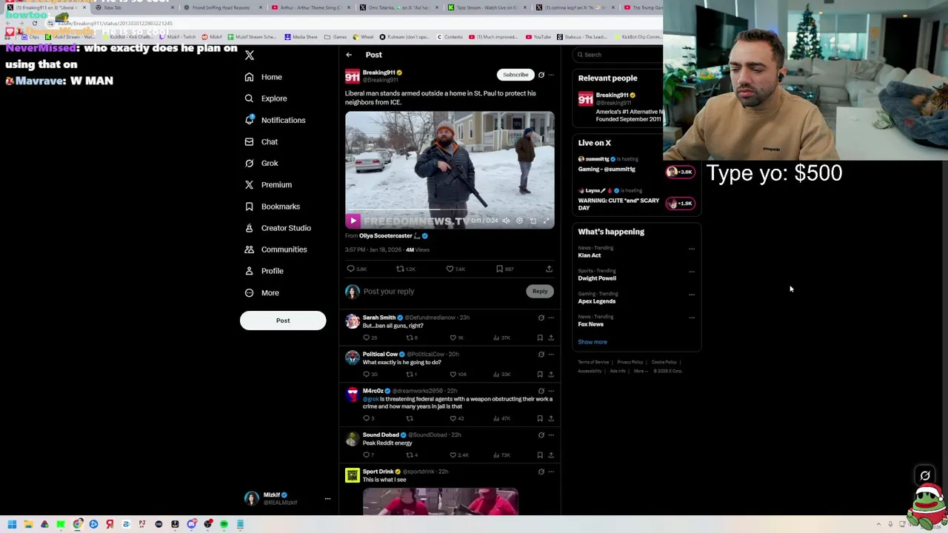The image size is (948, 533).
Task: Open more options on Sport Drink's reply
Action: tap(551, 472)
